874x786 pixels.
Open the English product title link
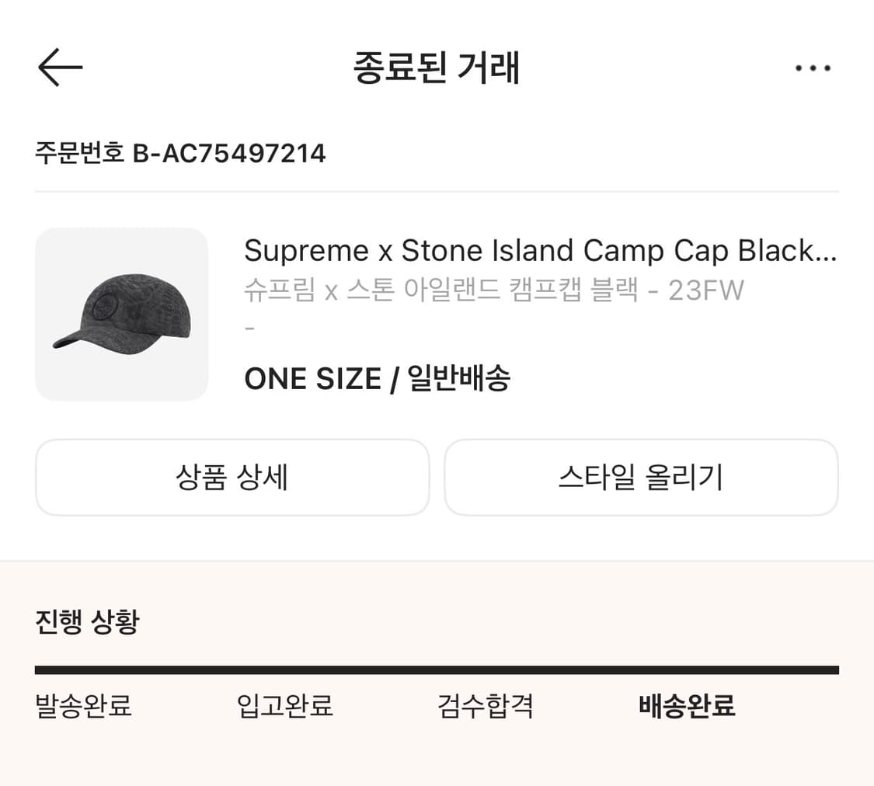pos(541,250)
